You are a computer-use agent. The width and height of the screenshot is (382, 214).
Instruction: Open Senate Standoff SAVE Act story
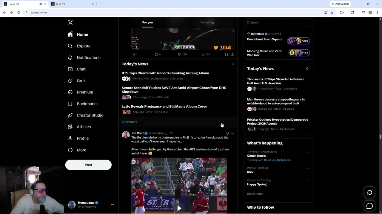(174, 90)
